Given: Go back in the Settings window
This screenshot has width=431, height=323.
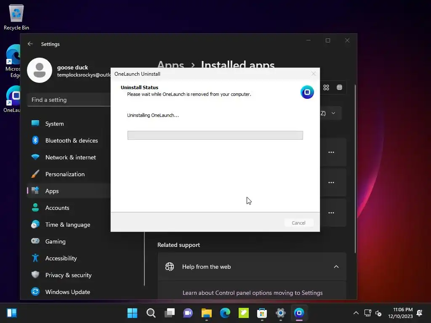Looking at the screenshot, I should 30,44.
